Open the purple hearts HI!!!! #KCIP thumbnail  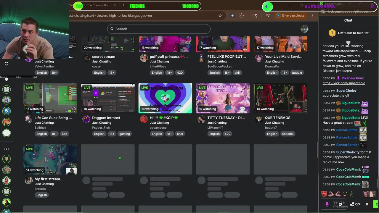pyautogui.click(x=165, y=98)
